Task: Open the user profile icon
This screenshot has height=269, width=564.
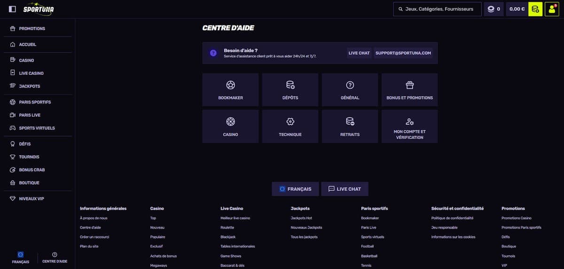Action: pos(552,9)
